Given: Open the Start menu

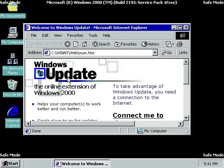Looking at the screenshot, I should [x=10, y=163].
